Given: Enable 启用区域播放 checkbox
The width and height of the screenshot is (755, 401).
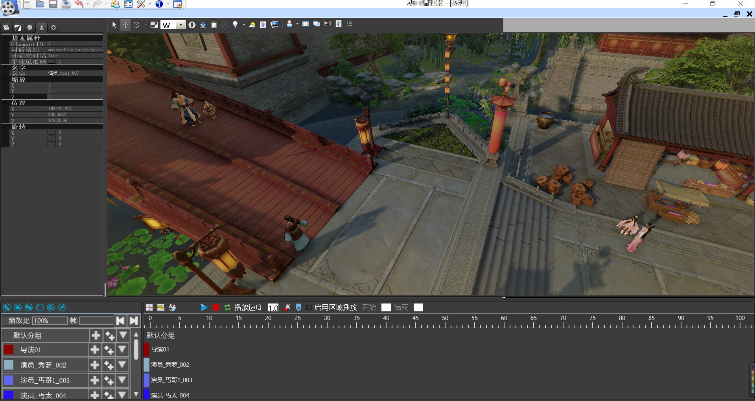Looking at the screenshot, I should pyautogui.click(x=309, y=307).
